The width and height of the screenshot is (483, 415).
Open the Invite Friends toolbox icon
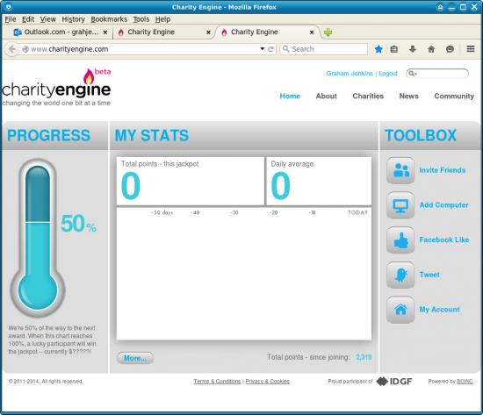tap(400, 170)
